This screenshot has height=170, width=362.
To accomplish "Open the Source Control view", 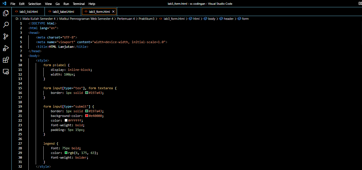I will pos(6,36).
